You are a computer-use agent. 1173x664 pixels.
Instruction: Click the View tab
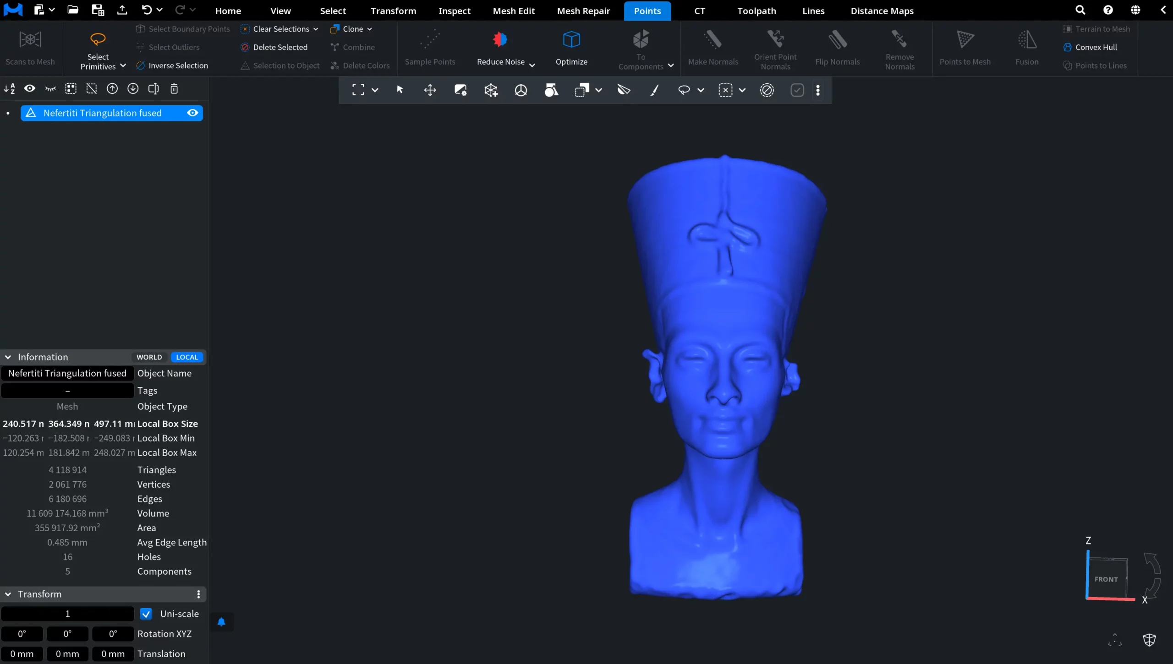coord(280,11)
